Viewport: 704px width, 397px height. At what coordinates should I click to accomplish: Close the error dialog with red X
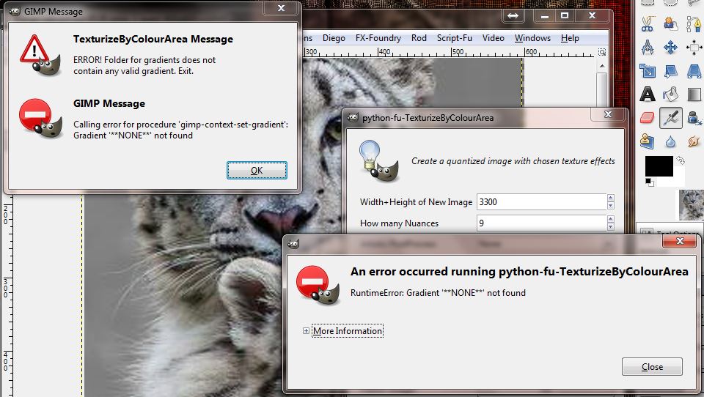pyautogui.click(x=680, y=241)
